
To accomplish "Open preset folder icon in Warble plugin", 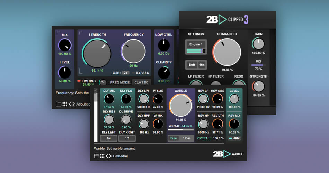I will pos(96,156).
